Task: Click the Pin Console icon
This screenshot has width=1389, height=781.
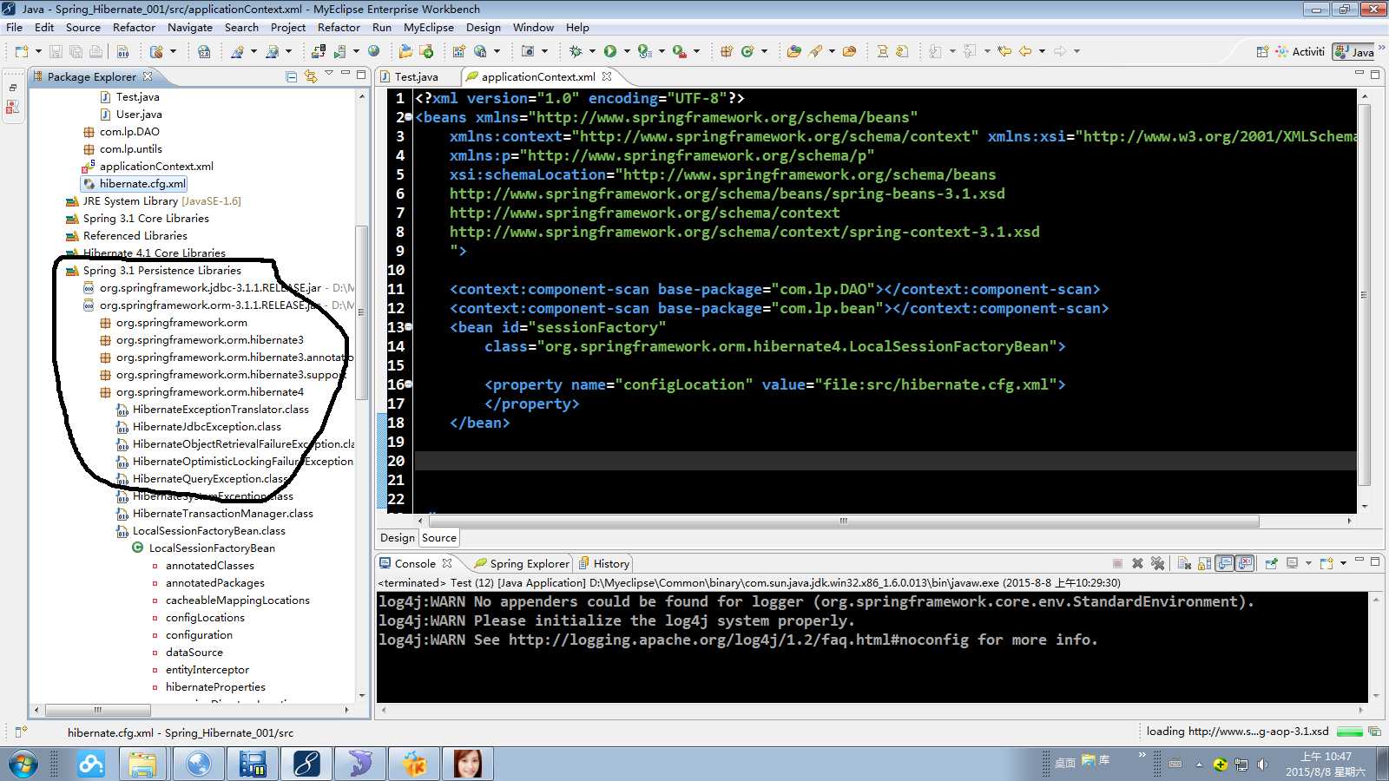Action: 1271,563
